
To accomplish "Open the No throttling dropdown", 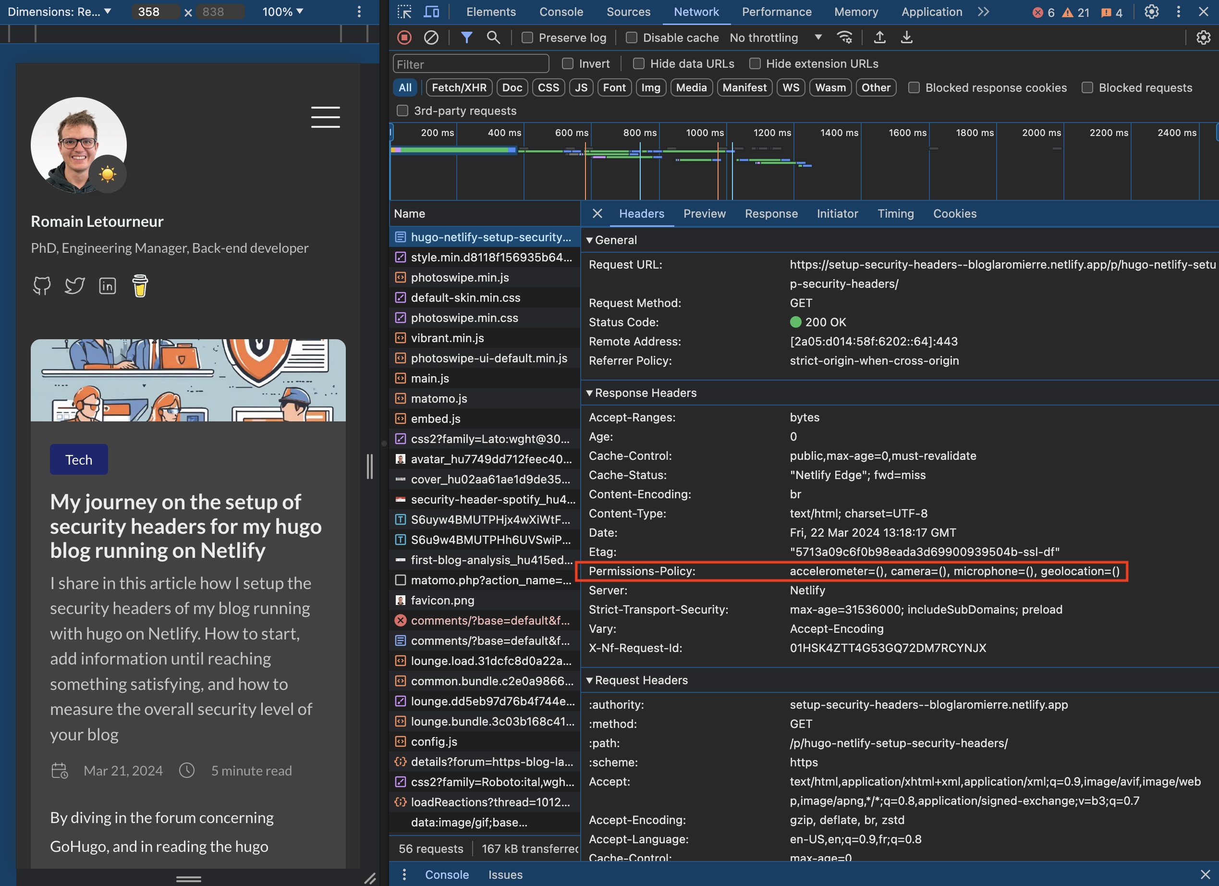I will [777, 37].
